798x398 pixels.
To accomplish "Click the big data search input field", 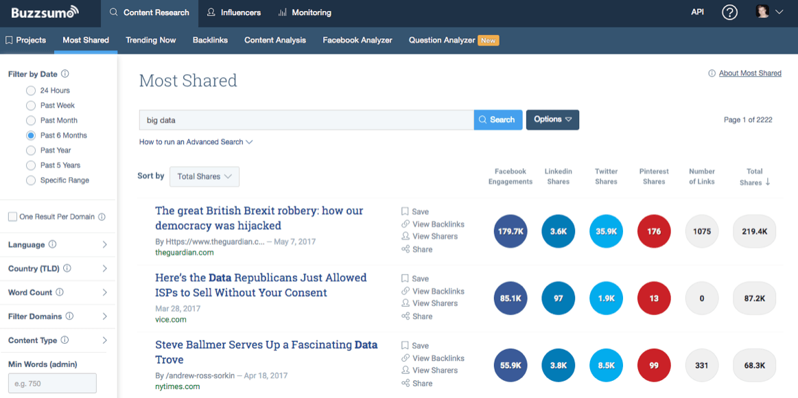I will tap(307, 119).
